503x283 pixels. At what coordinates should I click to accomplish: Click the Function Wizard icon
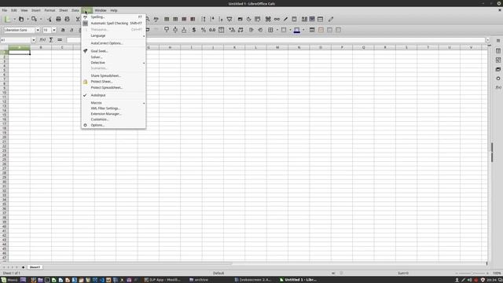[x=42, y=40]
